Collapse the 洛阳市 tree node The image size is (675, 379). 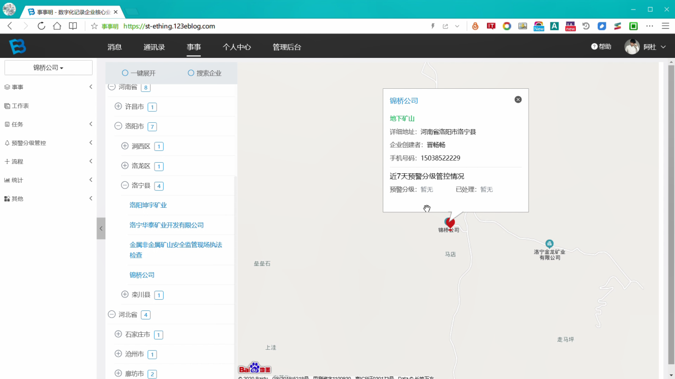click(x=118, y=126)
